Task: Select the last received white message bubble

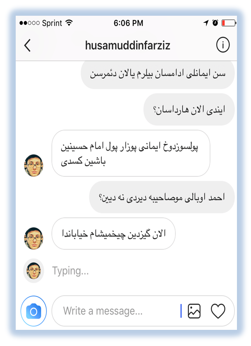Action: click(x=113, y=234)
